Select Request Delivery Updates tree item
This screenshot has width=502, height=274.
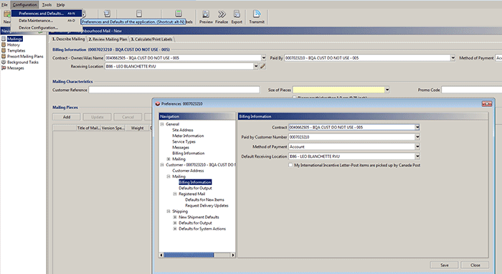[x=207, y=205]
